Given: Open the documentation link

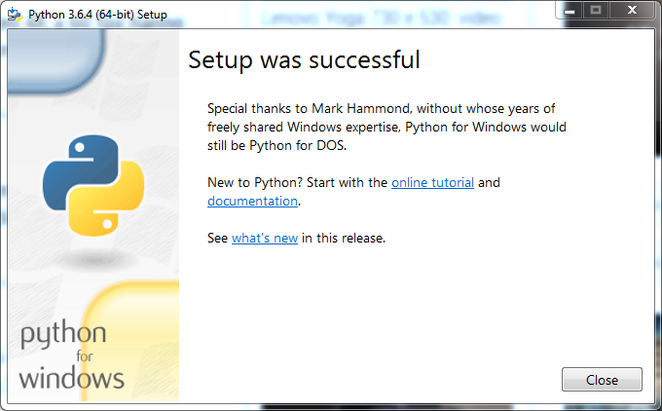Looking at the screenshot, I should (x=252, y=201).
